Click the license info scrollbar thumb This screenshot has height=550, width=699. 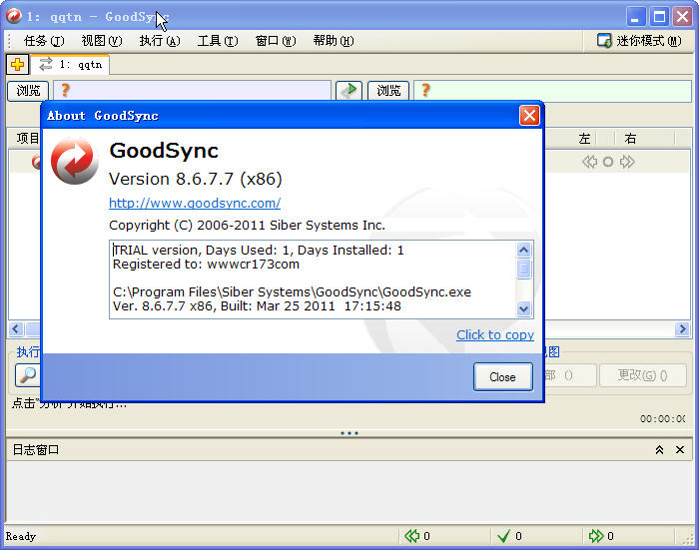point(524,269)
